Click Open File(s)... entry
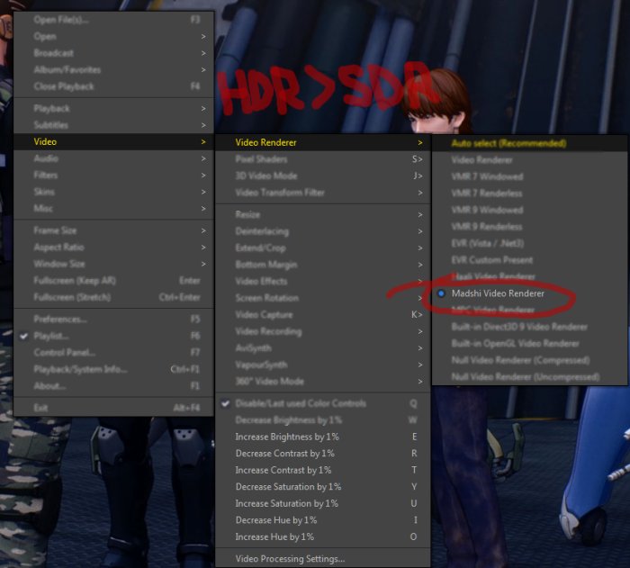Viewport: 630px width, 568px height. 113,19
